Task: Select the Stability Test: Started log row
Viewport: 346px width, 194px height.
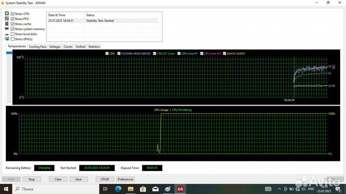Action: click(x=103, y=21)
